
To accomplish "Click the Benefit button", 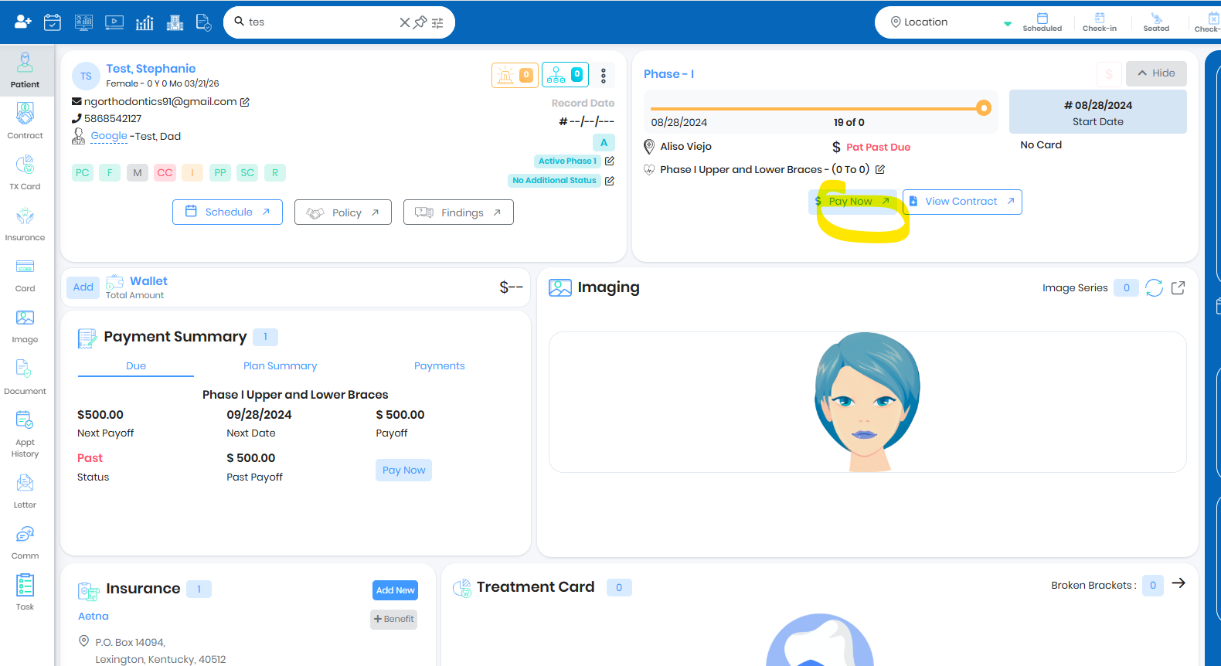I will coord(394,619).
